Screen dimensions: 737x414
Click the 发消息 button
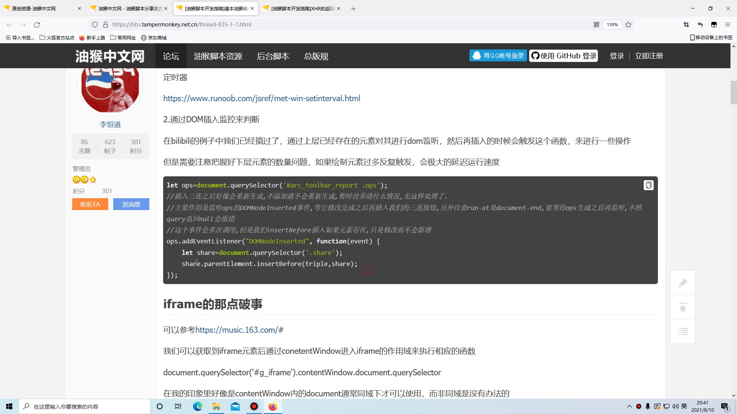[x=131, y=204]
